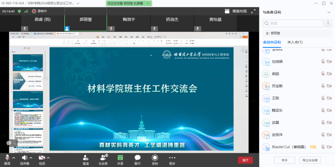Click the 与会者 participants toolbar icon
Screen dimensions: 335x167
[103, 158]
